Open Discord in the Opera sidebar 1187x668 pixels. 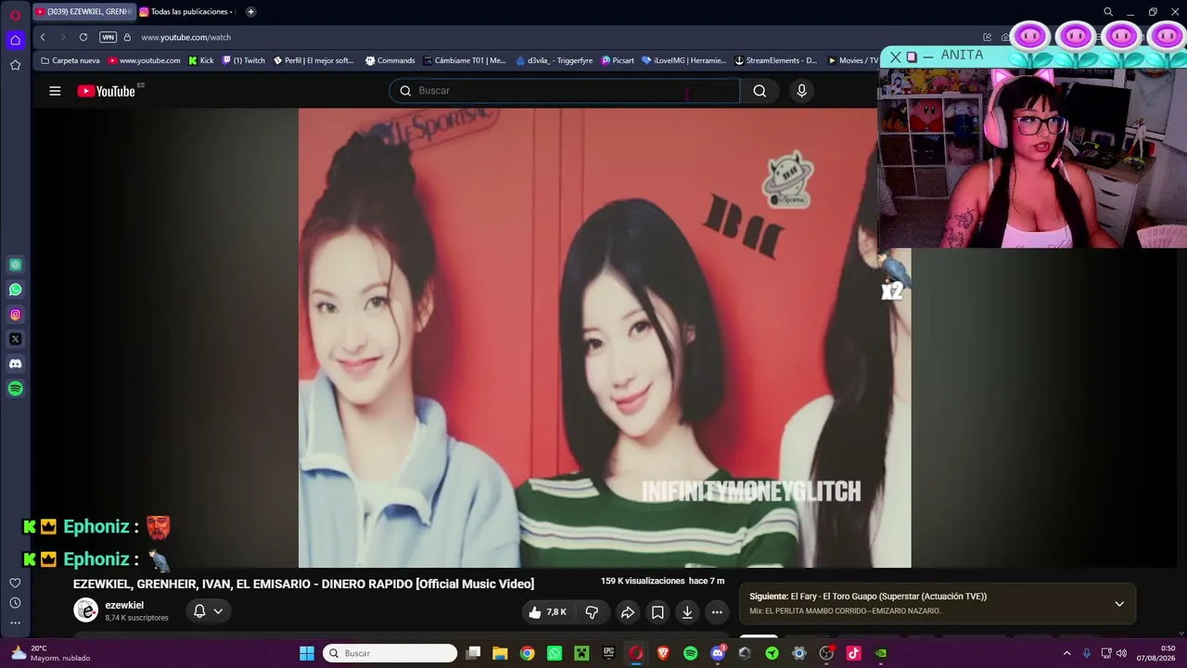(x=15, y=364)
